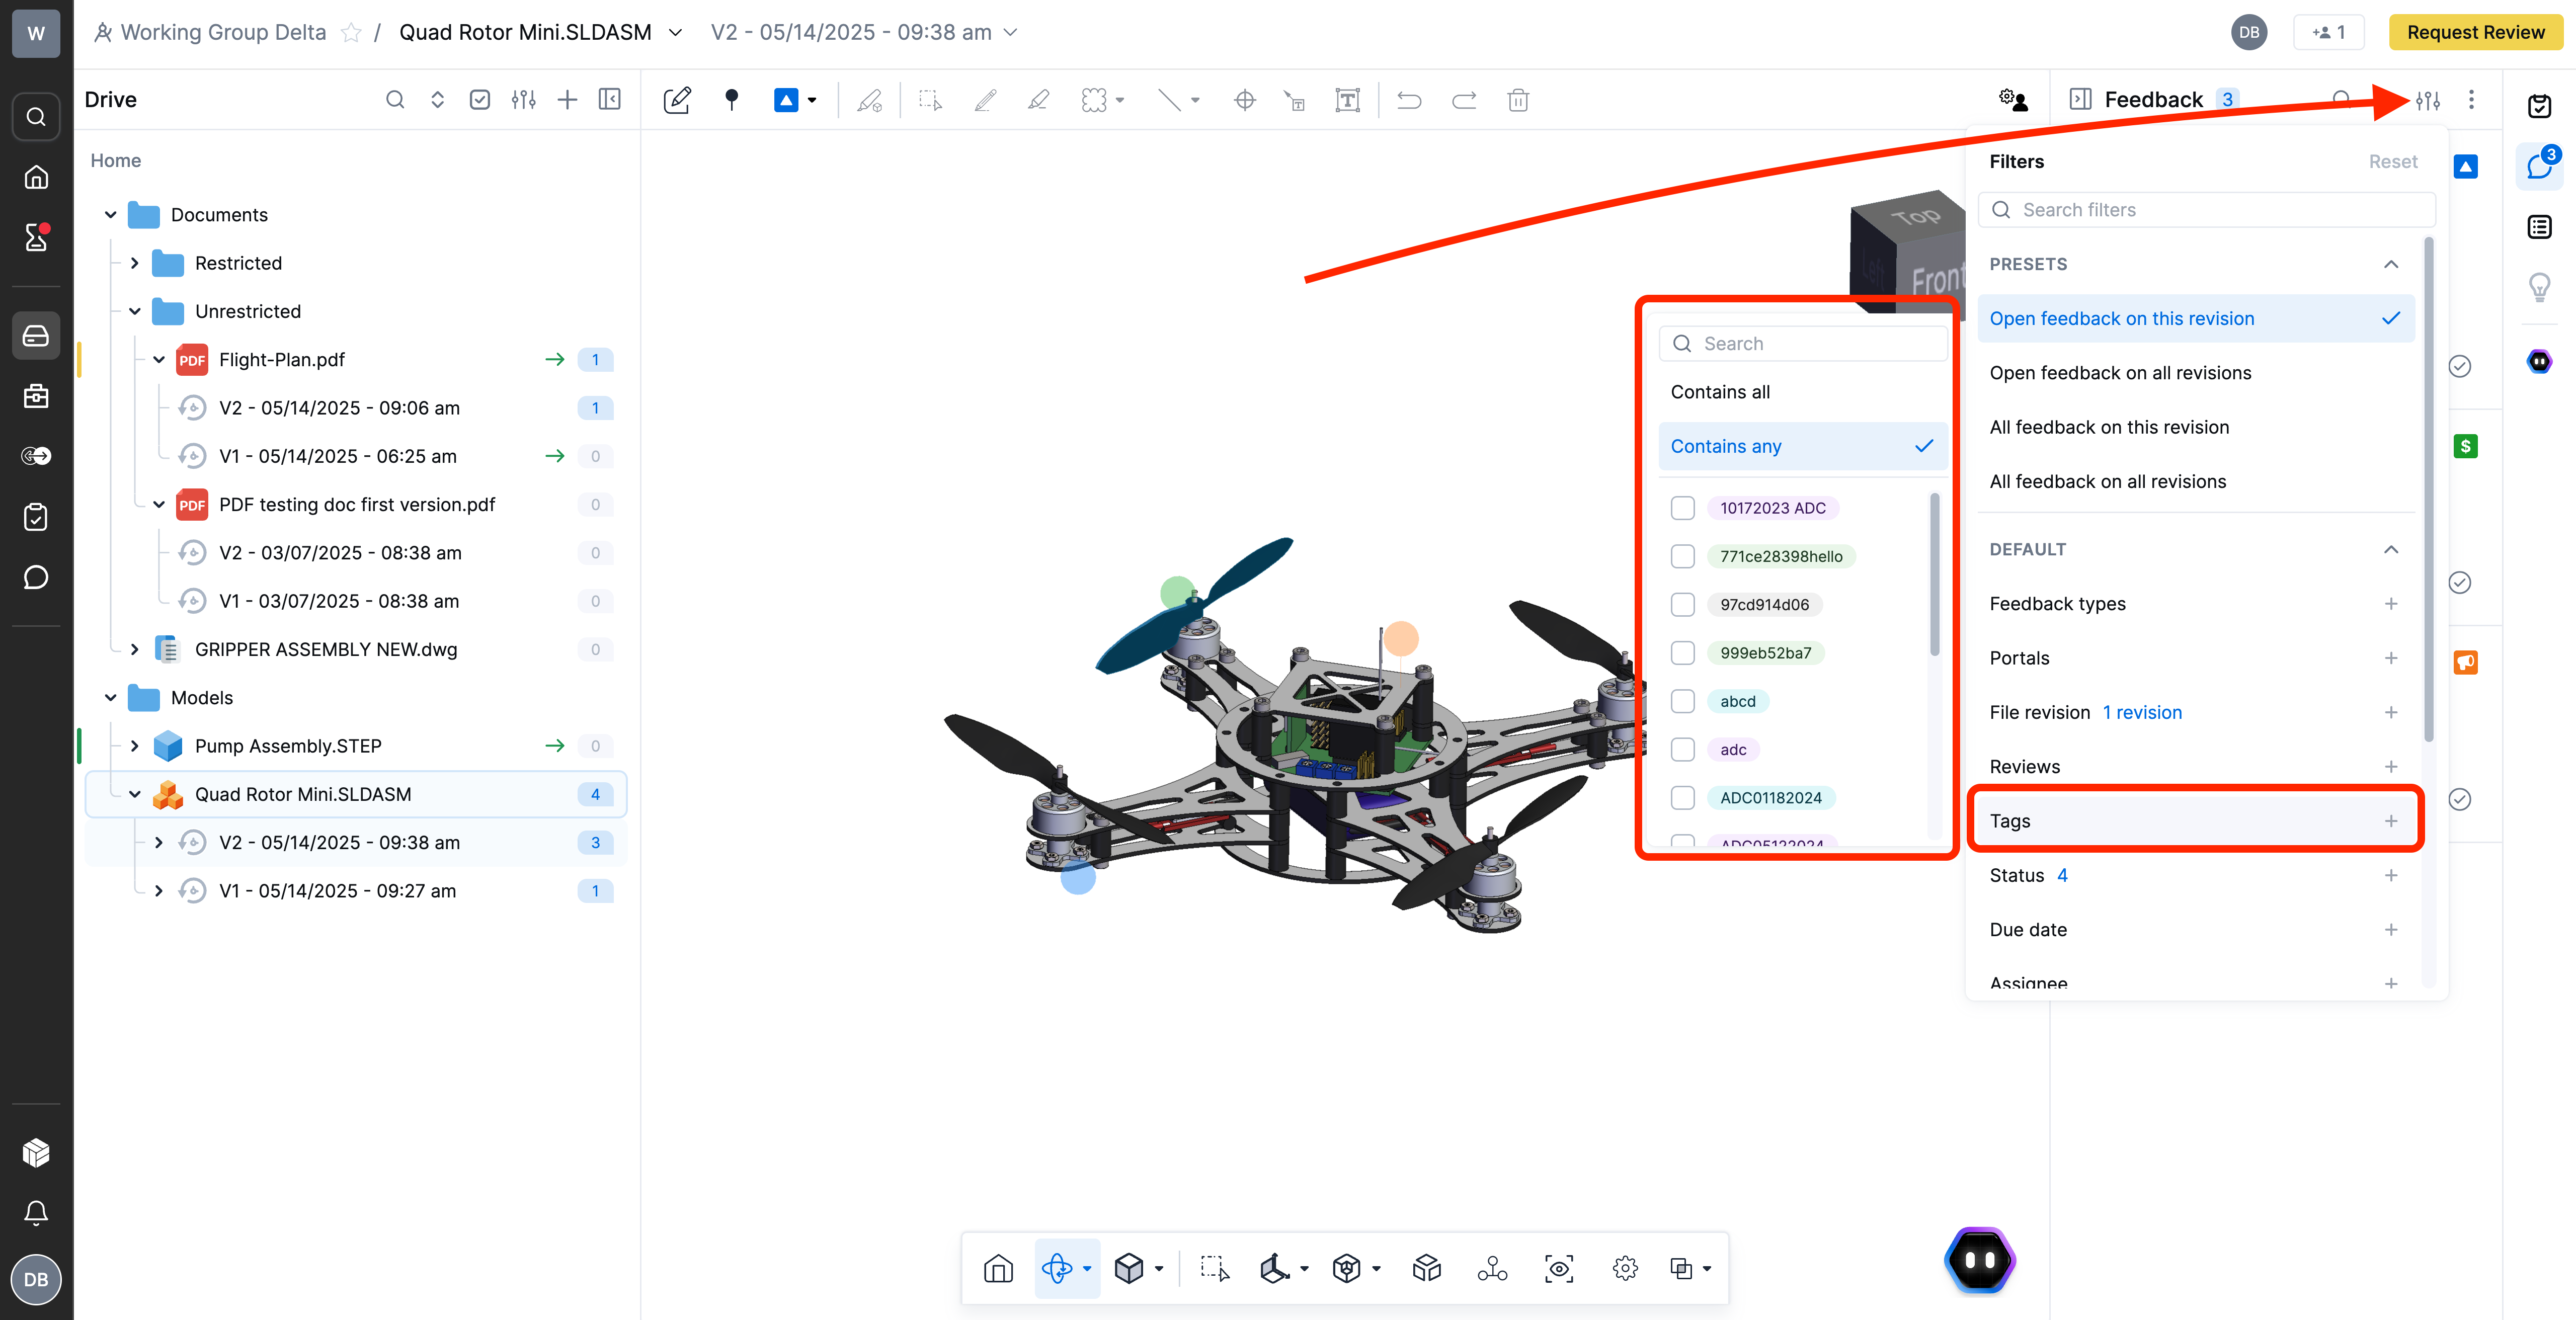
Task: Click the undo arrow
Action: [x=1409, y=100]
